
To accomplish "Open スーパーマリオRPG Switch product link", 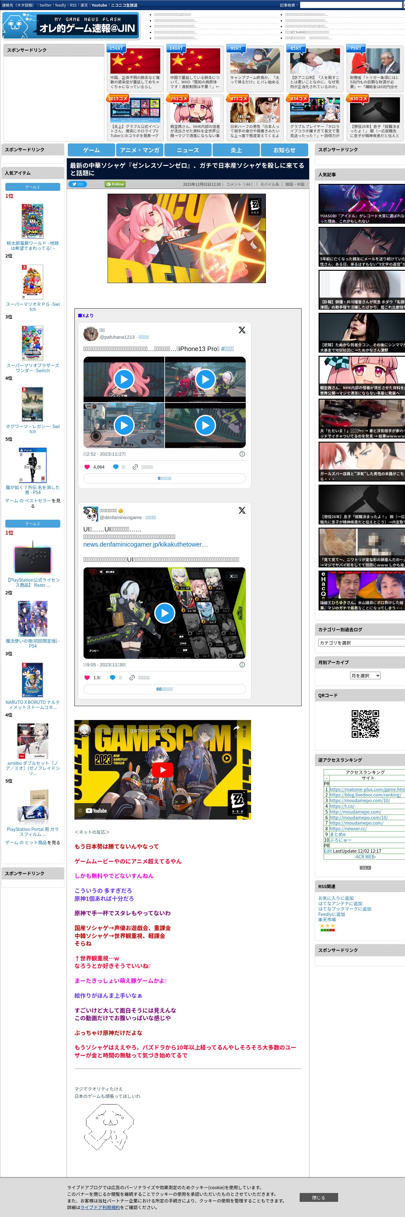I will (32, 306).
